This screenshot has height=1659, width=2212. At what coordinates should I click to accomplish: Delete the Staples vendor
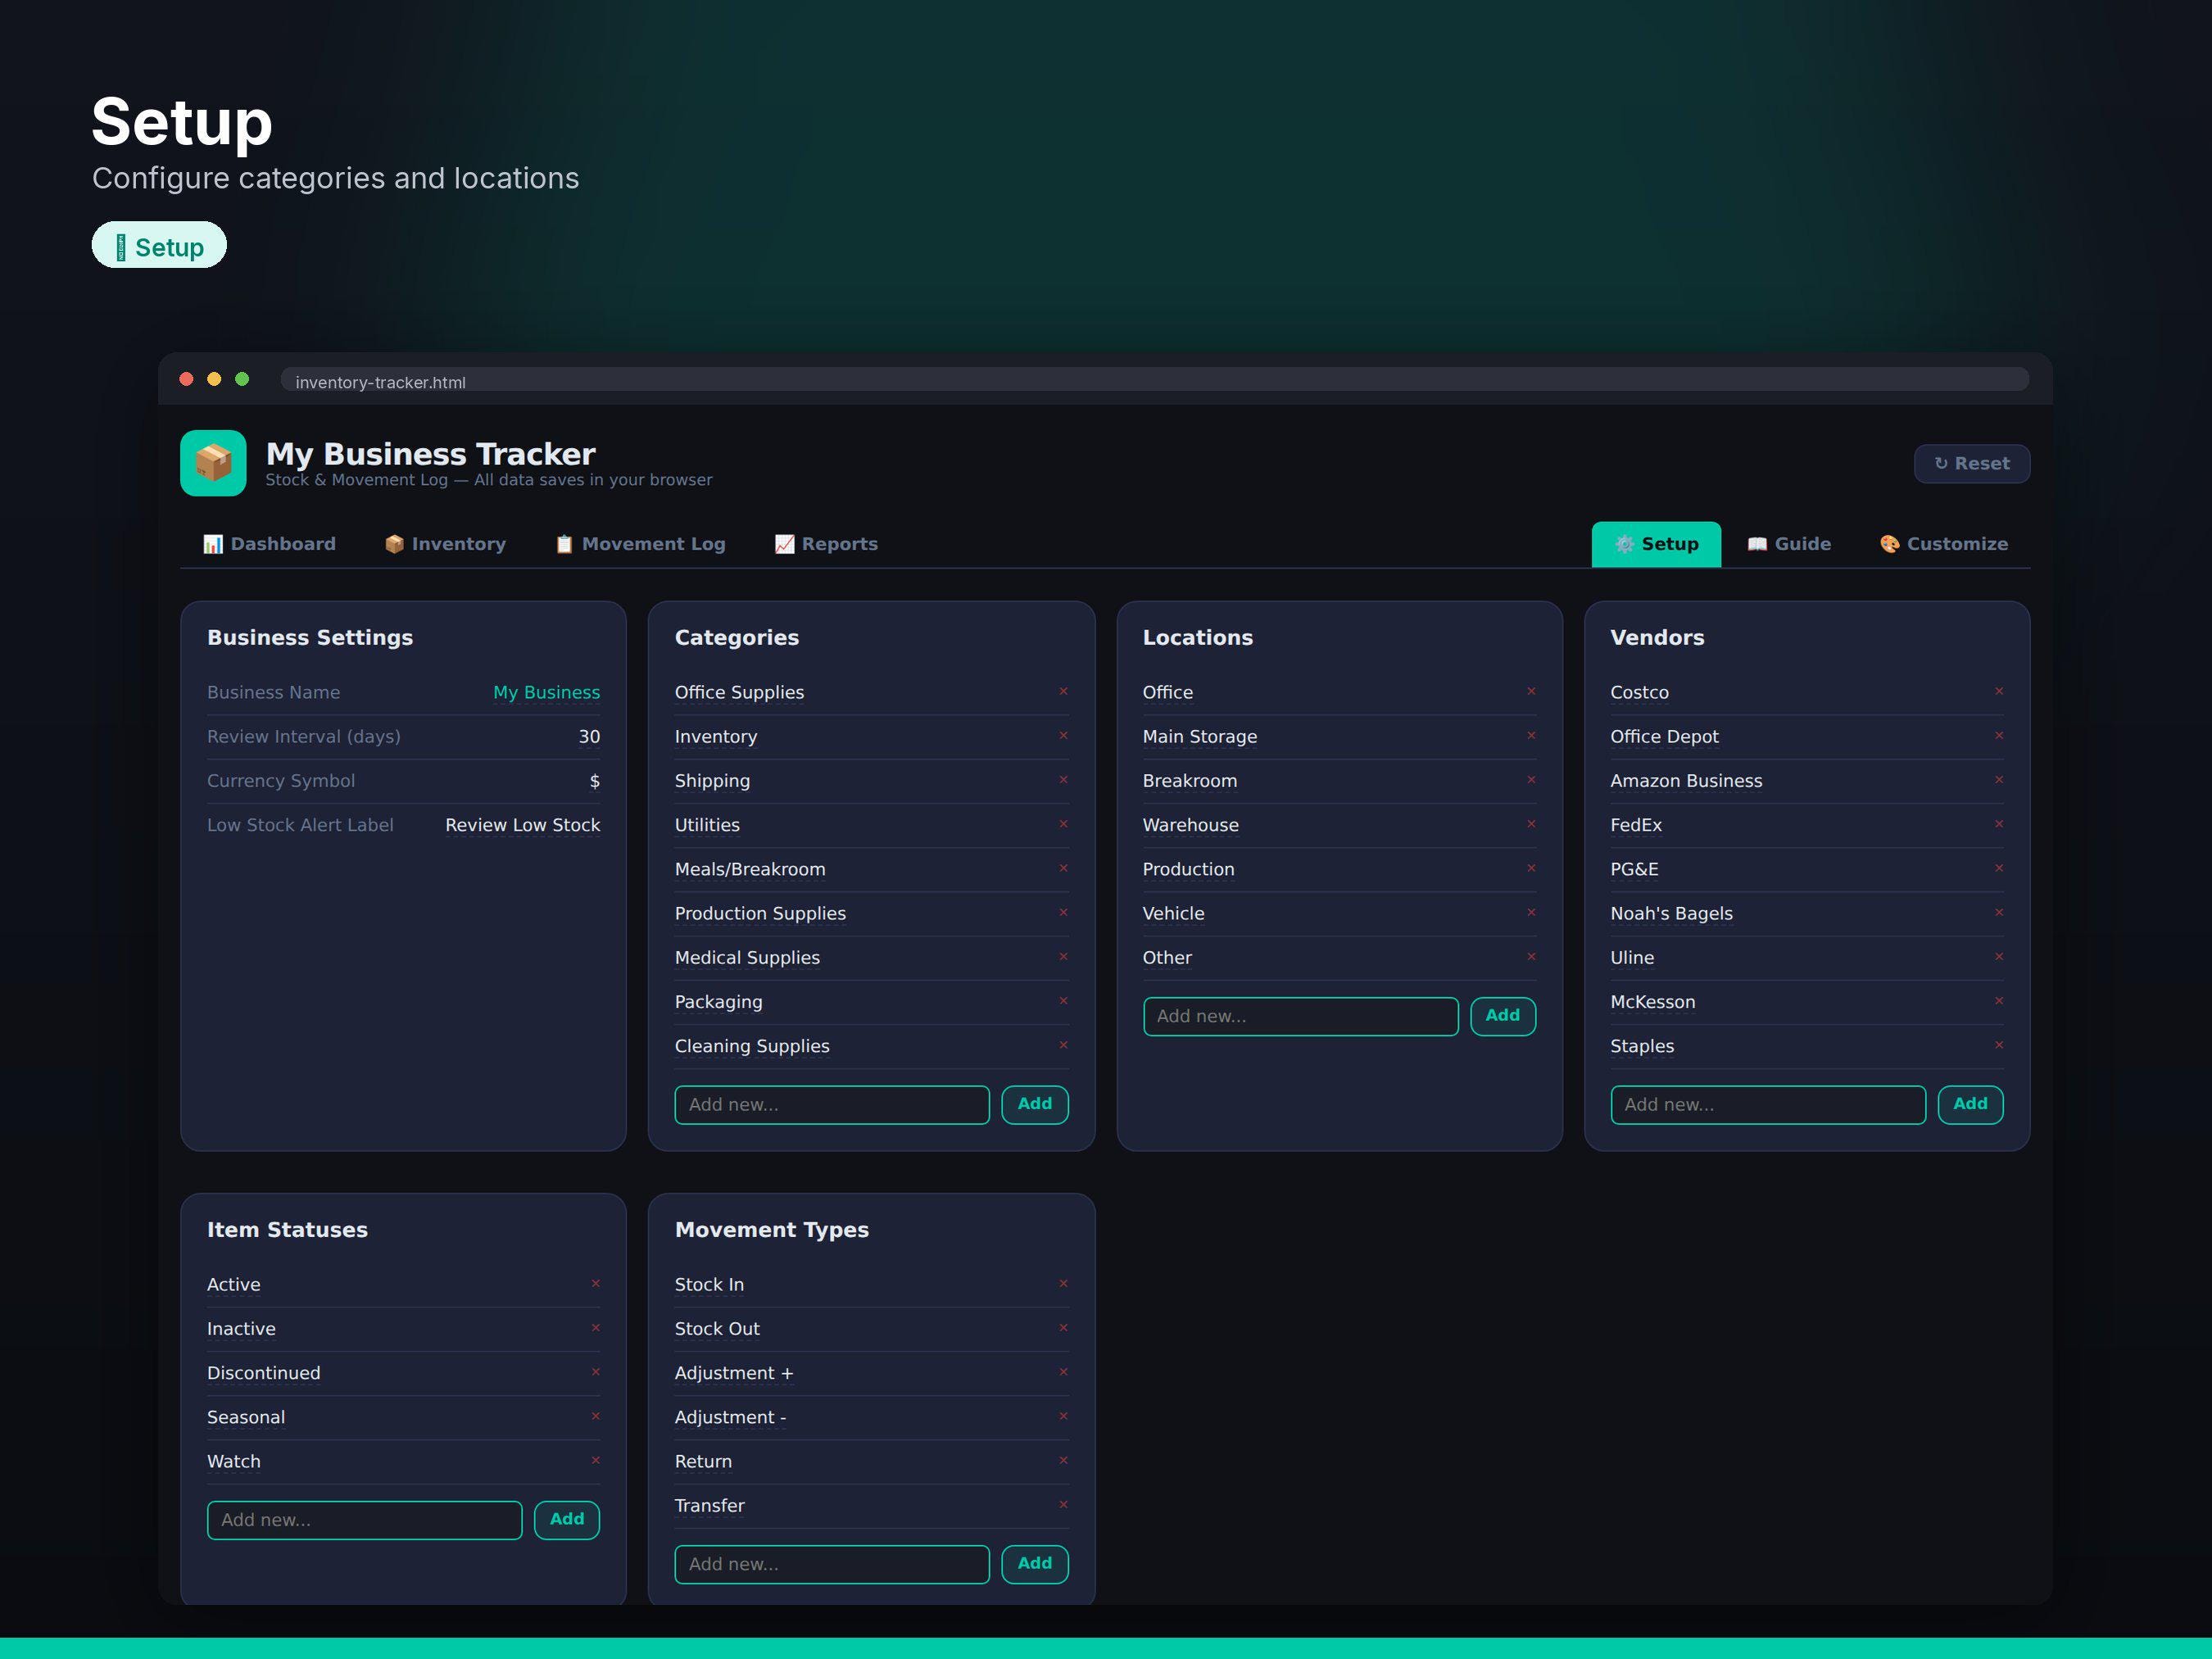(x=1999, y=1045)
